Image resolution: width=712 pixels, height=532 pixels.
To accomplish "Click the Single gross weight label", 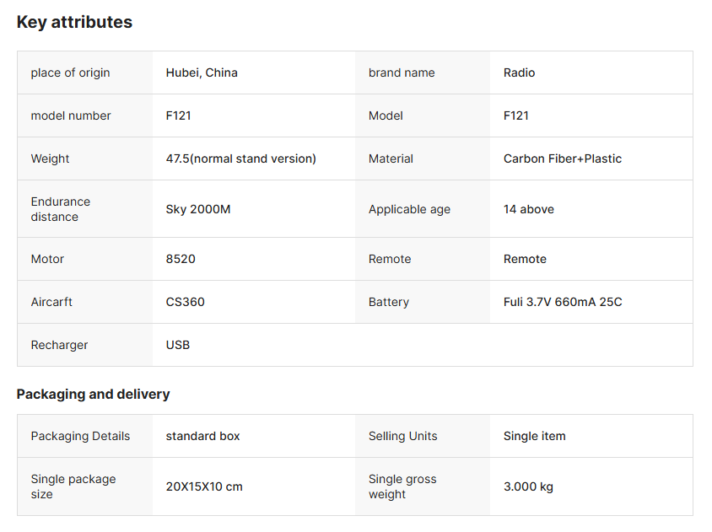I will click(x=402, y=486).
